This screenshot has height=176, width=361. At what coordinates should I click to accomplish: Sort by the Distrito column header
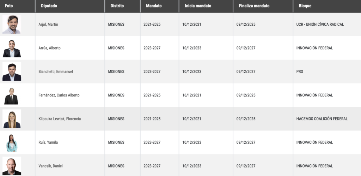(117, 6)
